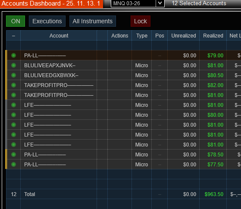Click green dot on last LFE row
The image size is (241, 209).
pos(13,145)
